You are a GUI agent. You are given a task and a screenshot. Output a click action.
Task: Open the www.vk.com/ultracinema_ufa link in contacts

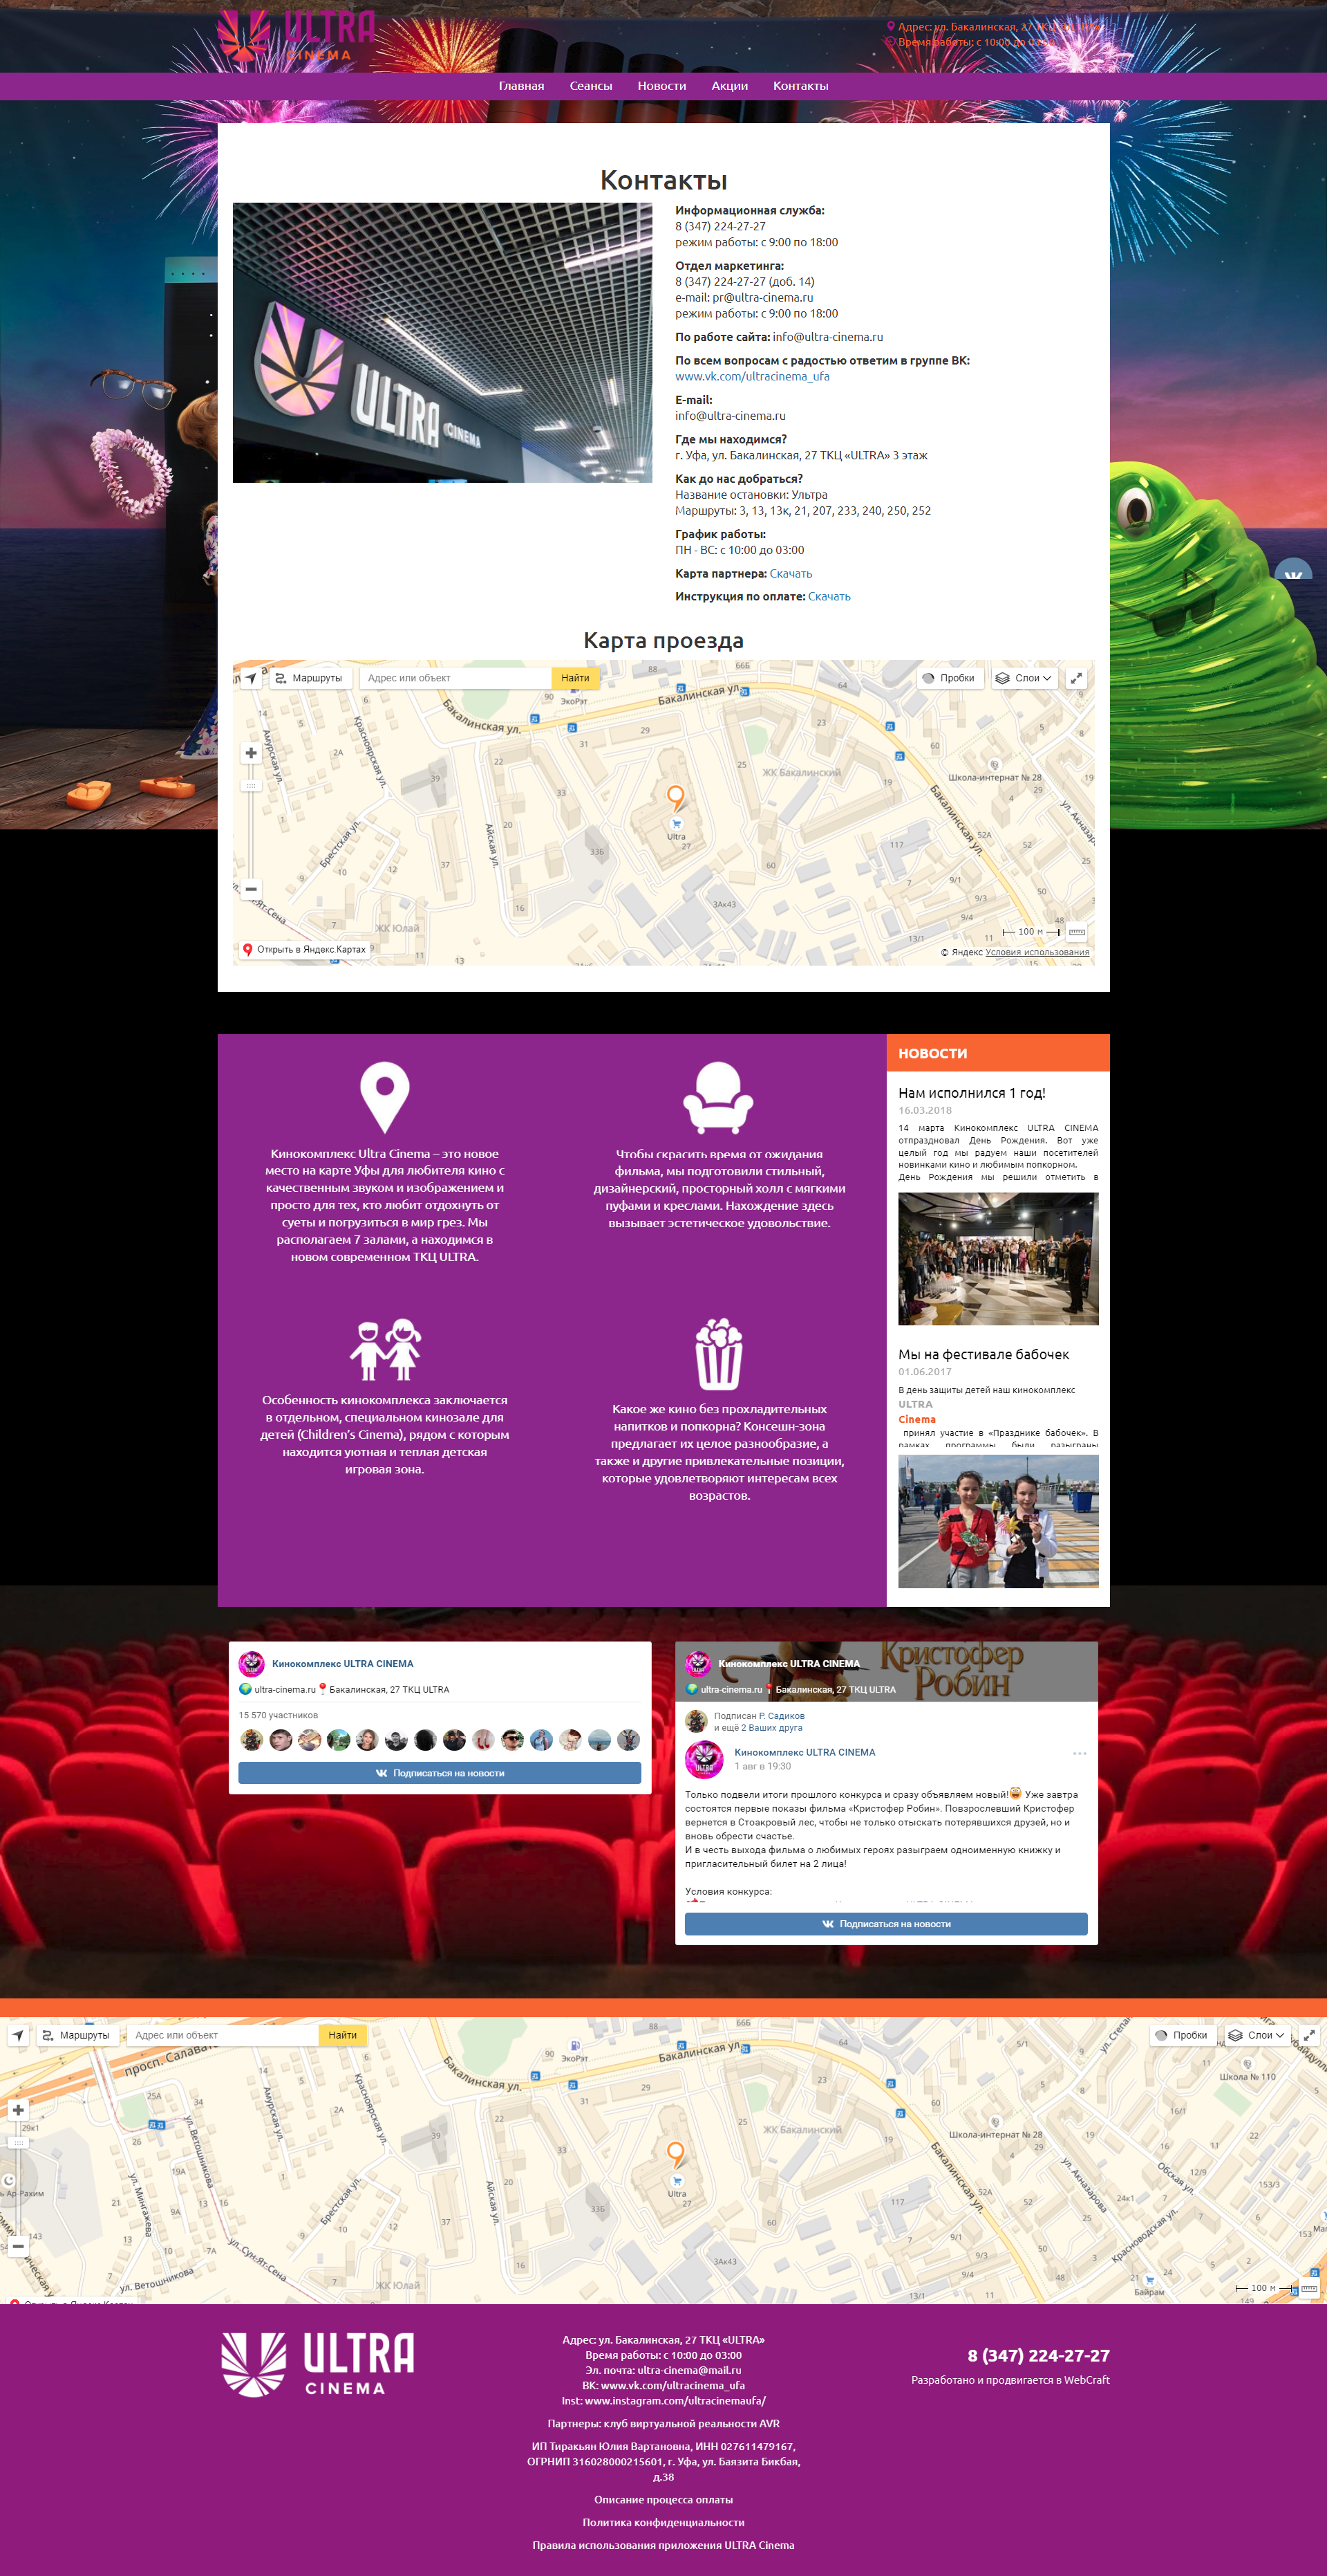coord(751,377)
